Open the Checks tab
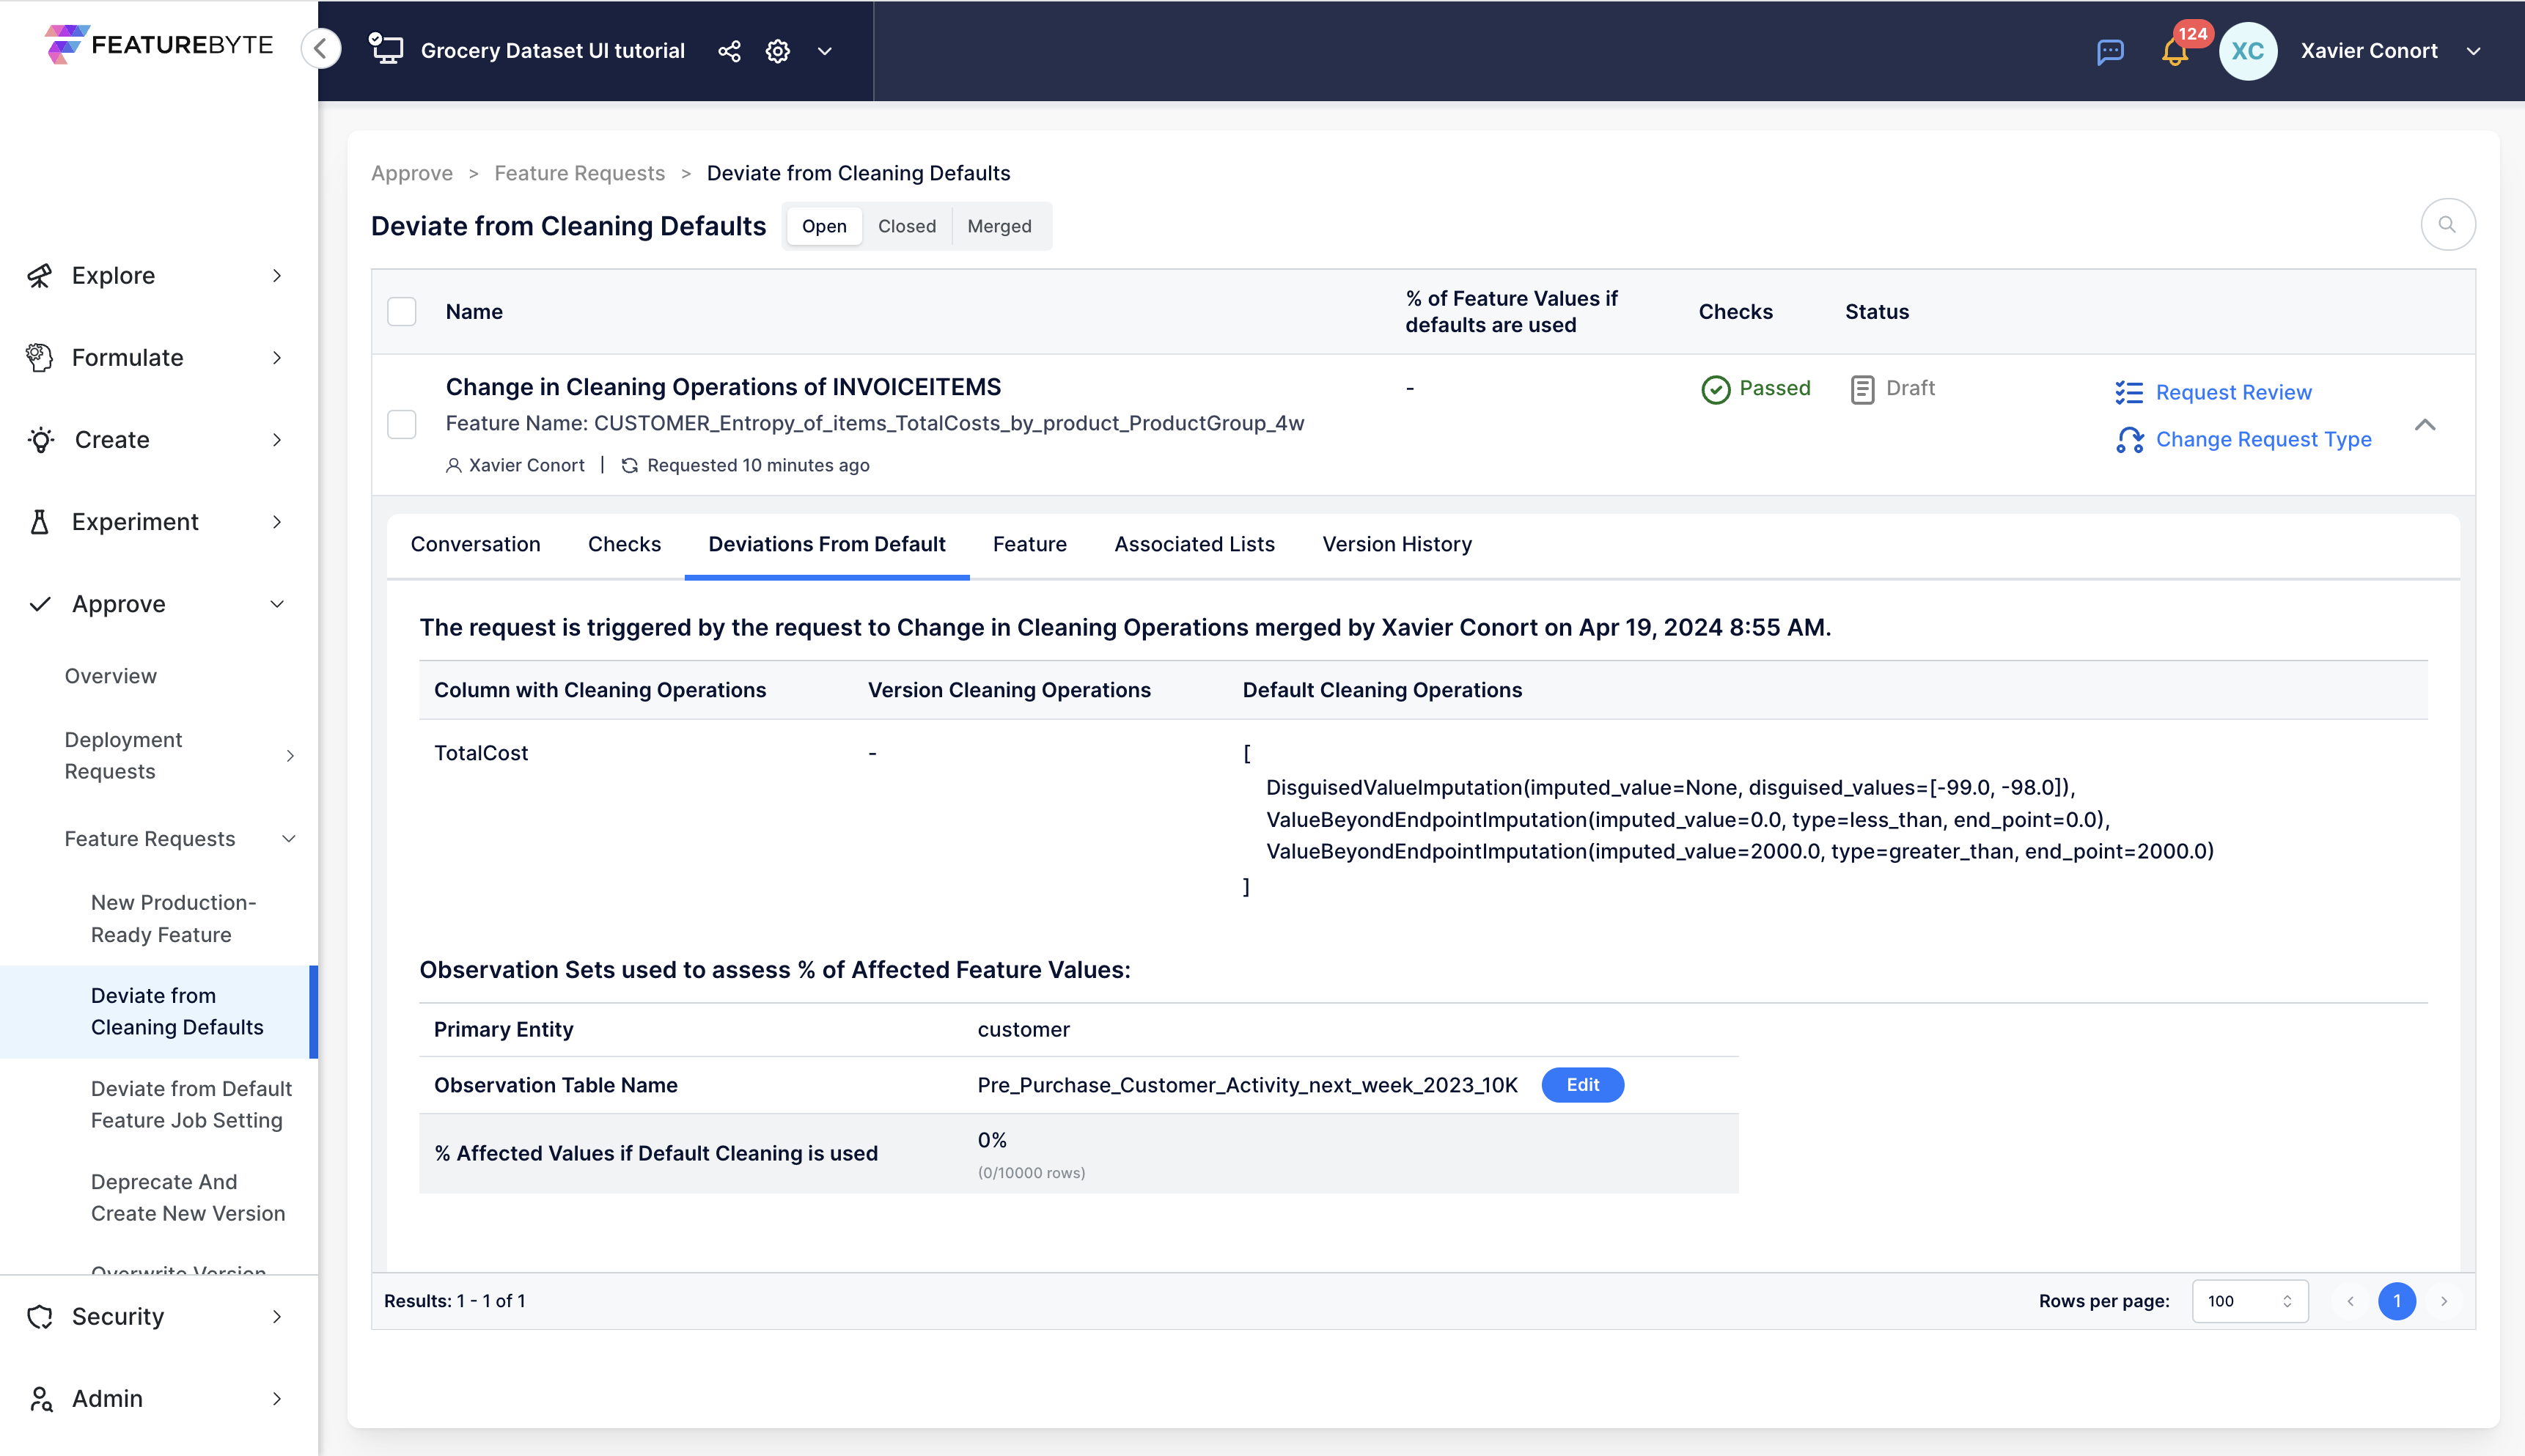The image size is (2525, 1456). pyautogui.click(x=624, y=544)
